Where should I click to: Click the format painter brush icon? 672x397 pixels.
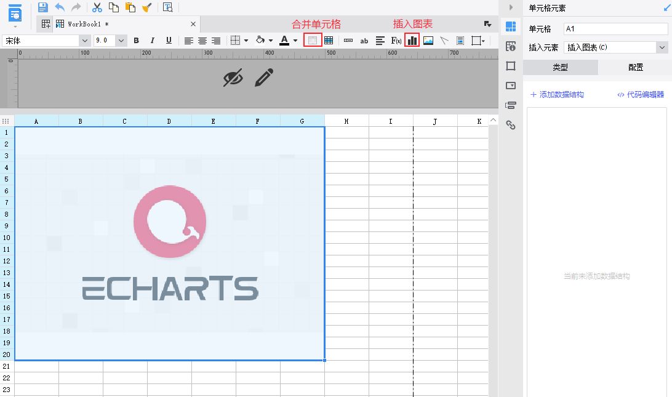(x=146, y=7)
